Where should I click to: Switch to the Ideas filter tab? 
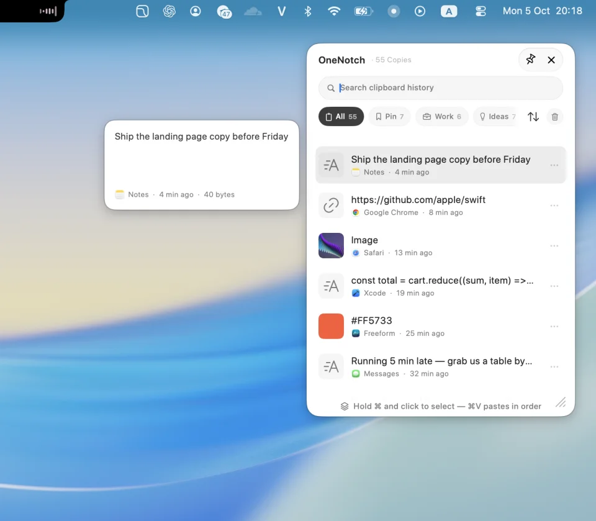point(495,116)
